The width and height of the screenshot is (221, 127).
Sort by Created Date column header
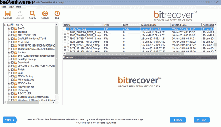pos(186,25)
